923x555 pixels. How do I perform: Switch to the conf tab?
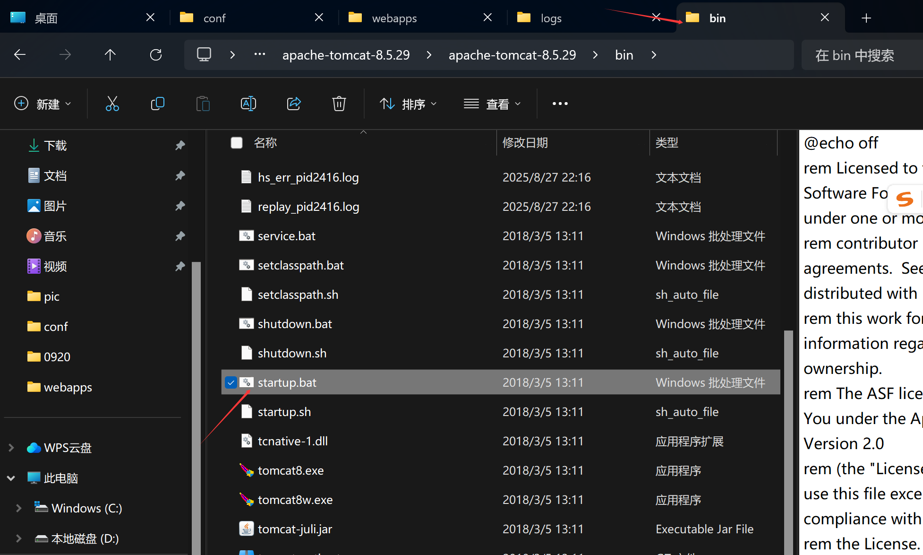point(215,18)
